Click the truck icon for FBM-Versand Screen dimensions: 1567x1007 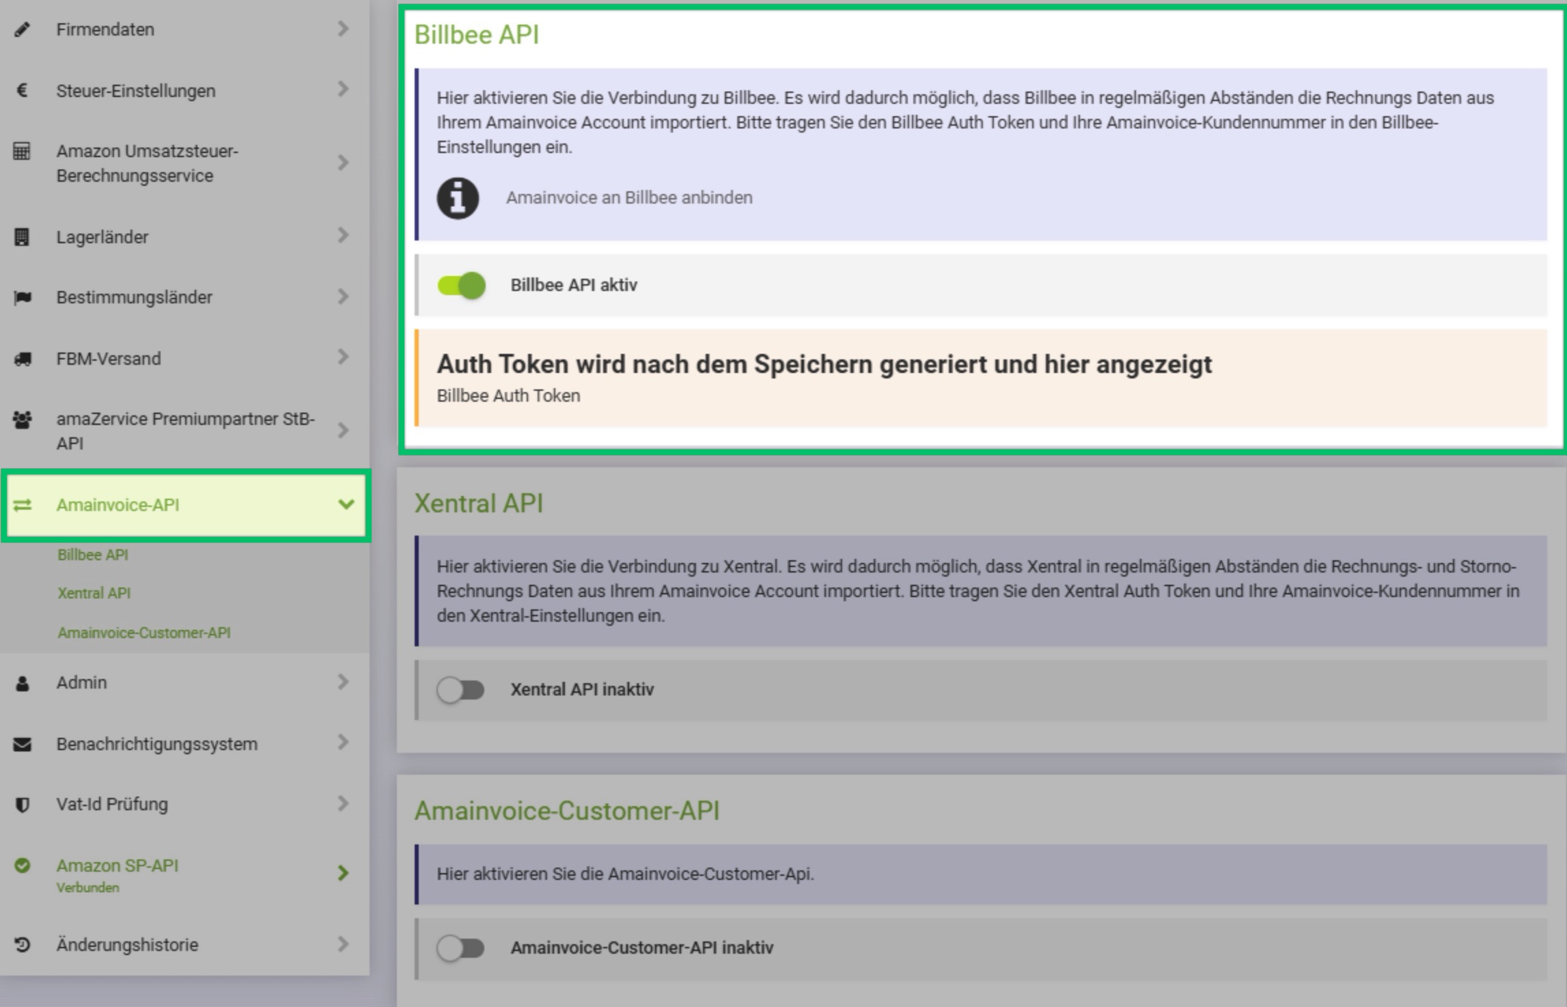pyautogui.click(x=22, y=359)
